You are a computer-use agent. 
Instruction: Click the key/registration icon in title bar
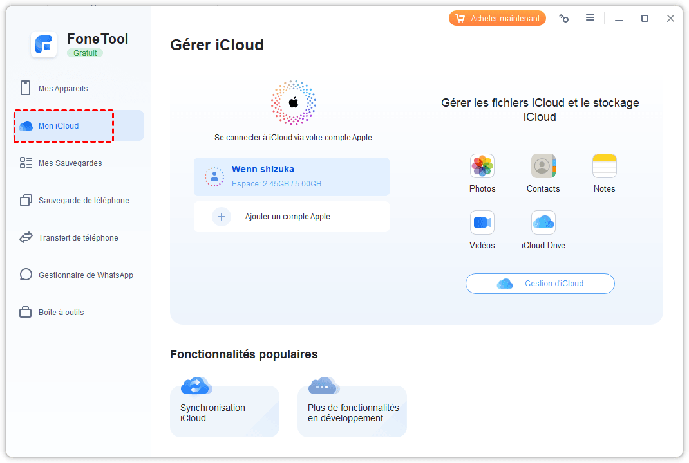click(x=564, y=19)
